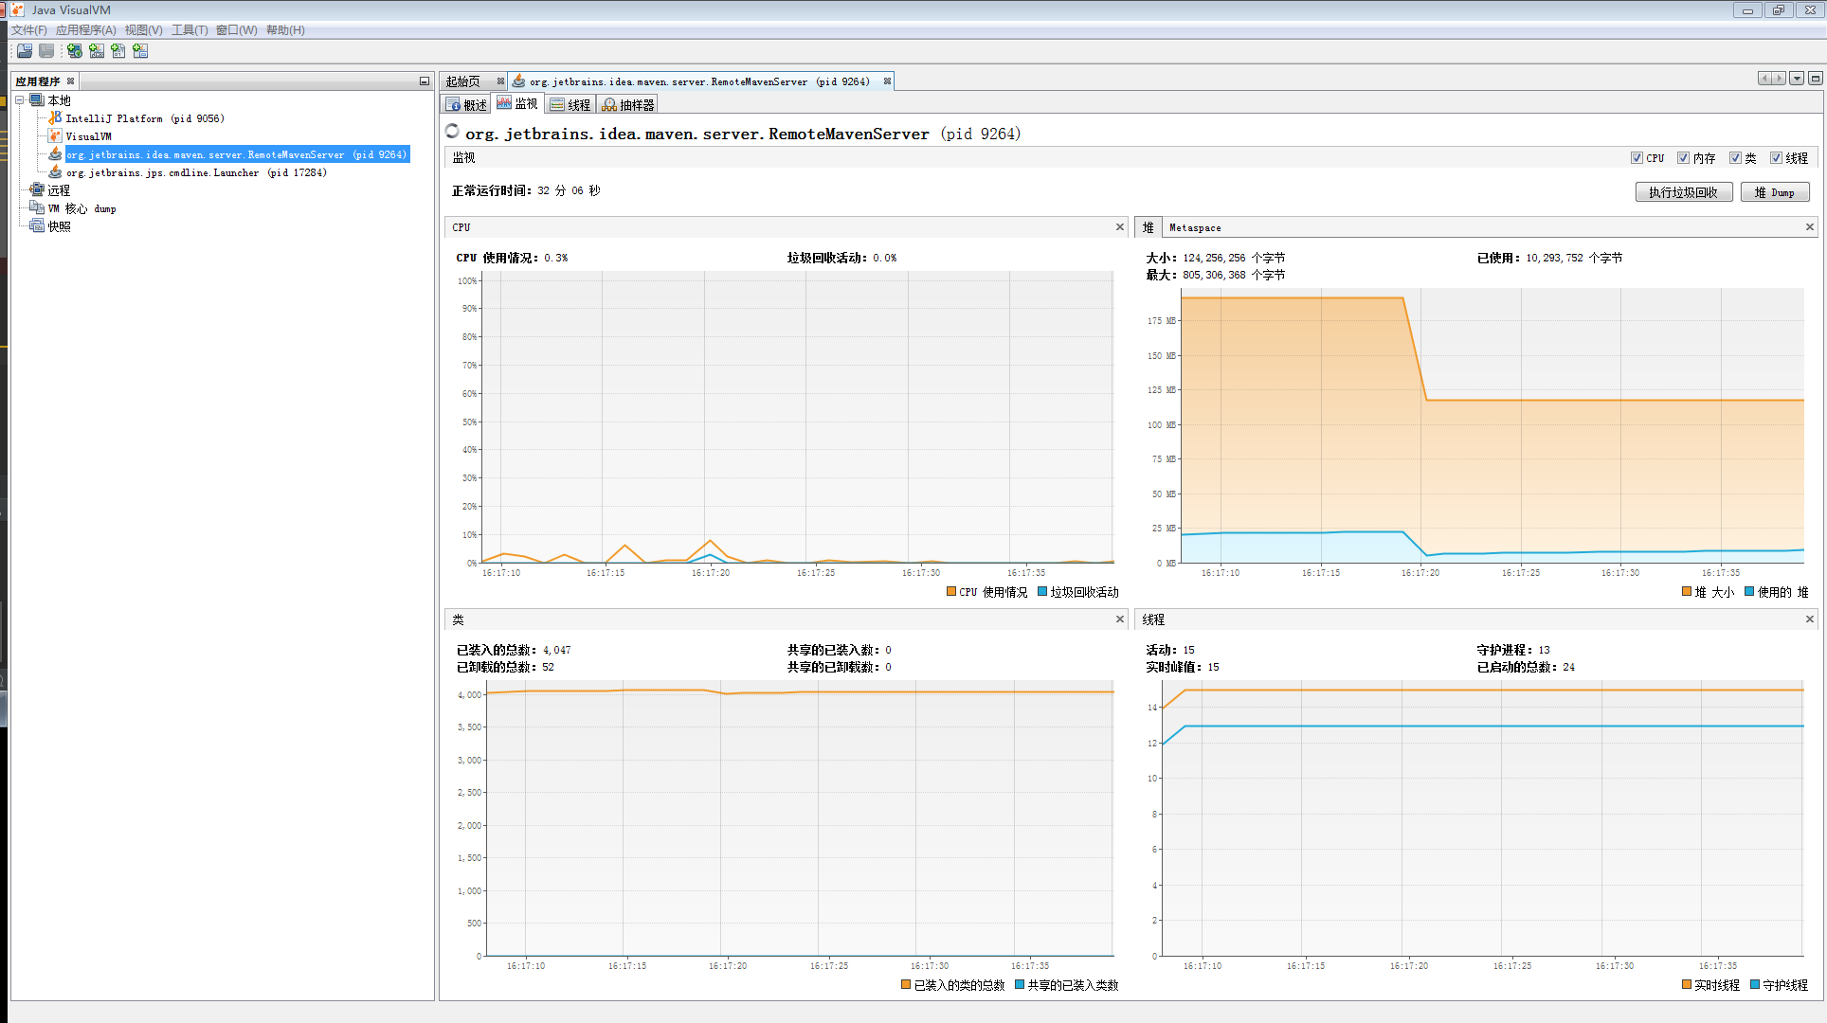Click the Add Remote Host toolbar icon

point(74,51)
